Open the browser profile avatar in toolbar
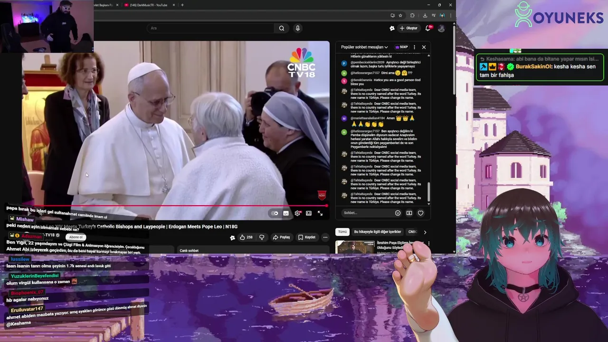 pos(442,15)
